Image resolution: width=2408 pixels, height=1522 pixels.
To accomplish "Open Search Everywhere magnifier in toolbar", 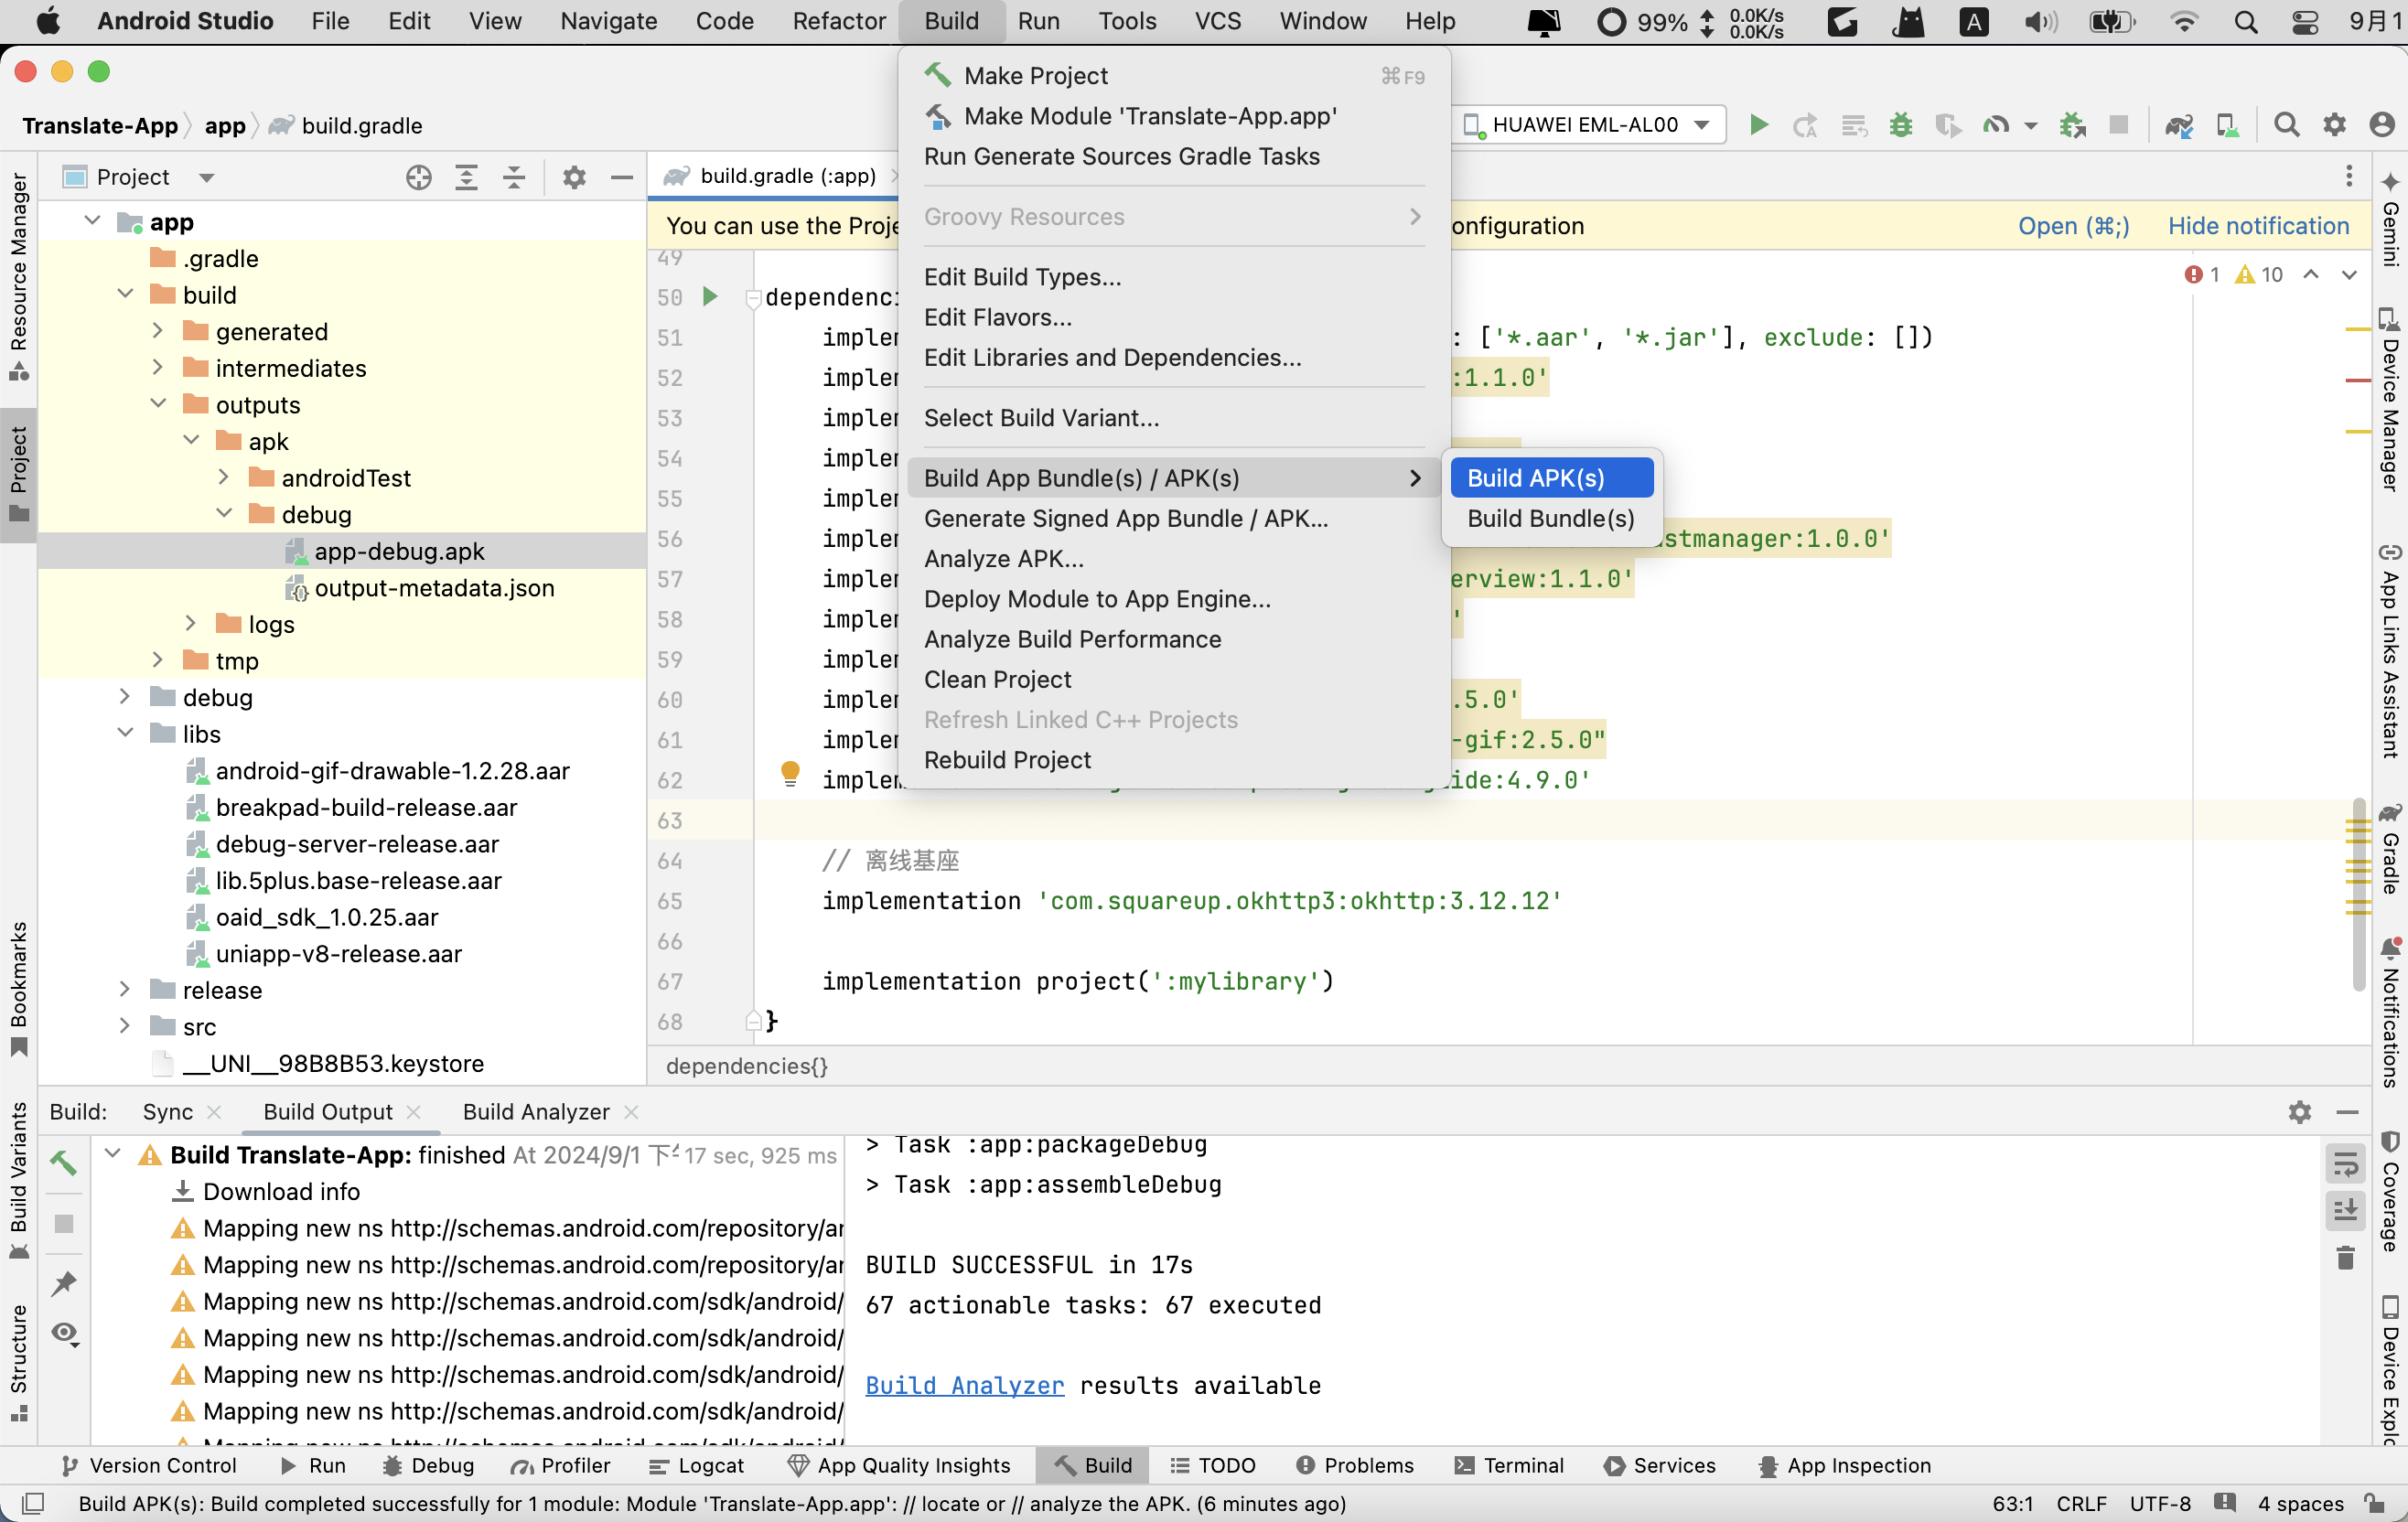I will pos(2286,125).
